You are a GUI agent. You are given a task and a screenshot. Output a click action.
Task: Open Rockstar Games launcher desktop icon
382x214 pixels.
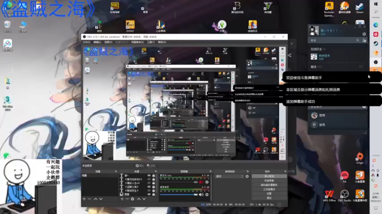click(329, 9)
